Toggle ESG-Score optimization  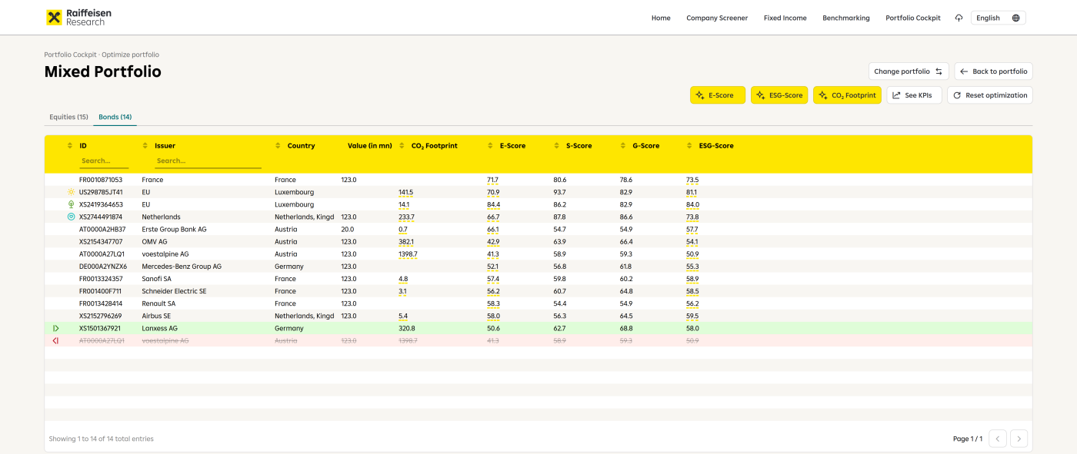coord(779,95)
